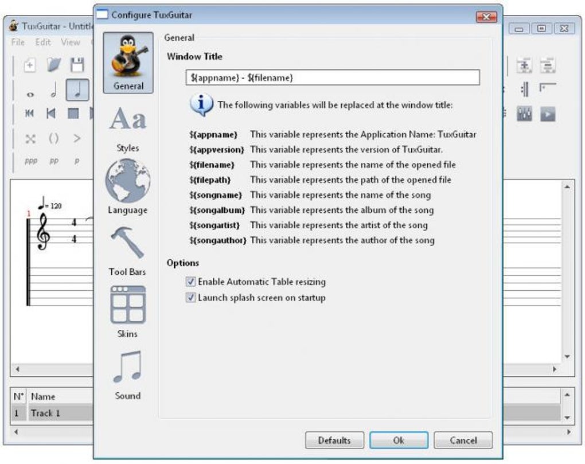This screenshot has height=464, width=585.
Task: Click the Window Title text field
Action: pos(333,77)
